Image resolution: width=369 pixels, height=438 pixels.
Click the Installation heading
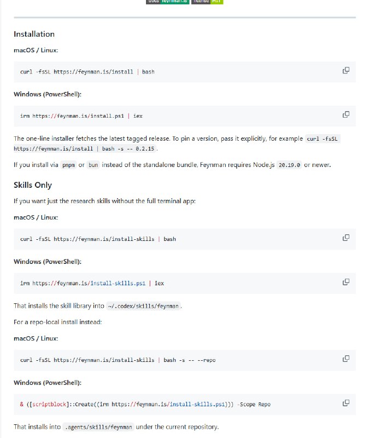point(34,34)
